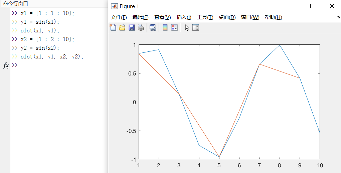Click the Figure 1 title text
This screenshot has width=341, height=173.
[x=129, y=6]
